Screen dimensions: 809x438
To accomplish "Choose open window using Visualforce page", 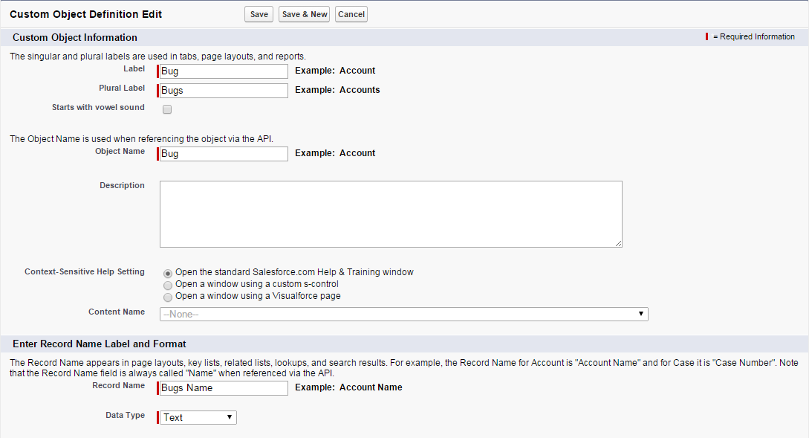I will 168,297.
